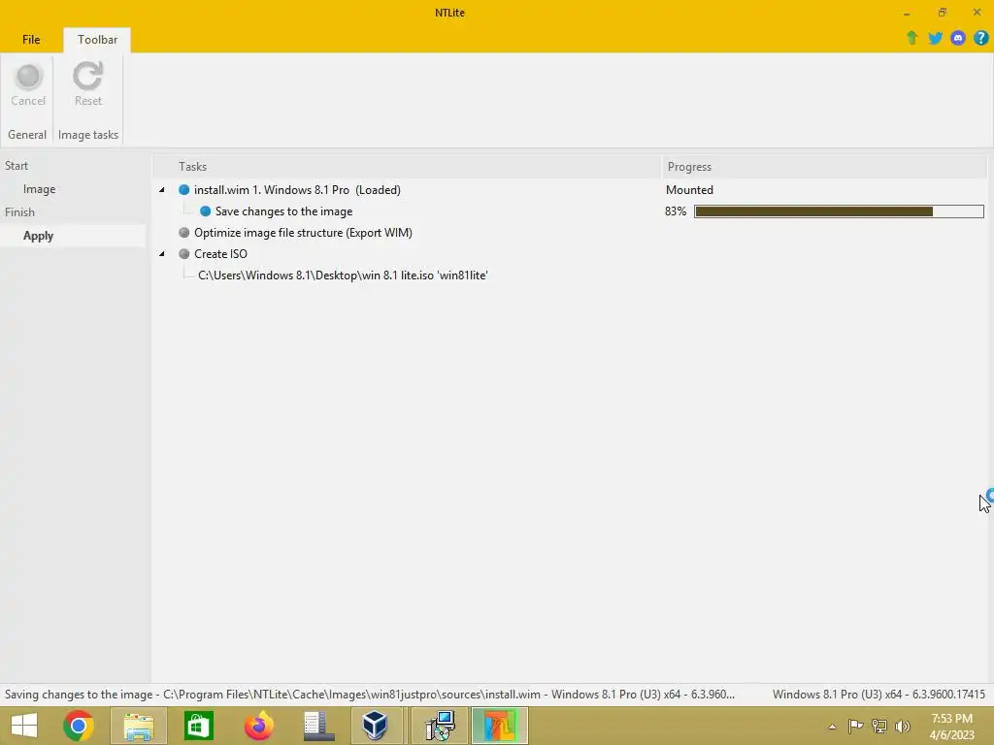This screenshot has width=994, height=745.
Task: Click the Mounted status text
Action: [x=689, y=190]
